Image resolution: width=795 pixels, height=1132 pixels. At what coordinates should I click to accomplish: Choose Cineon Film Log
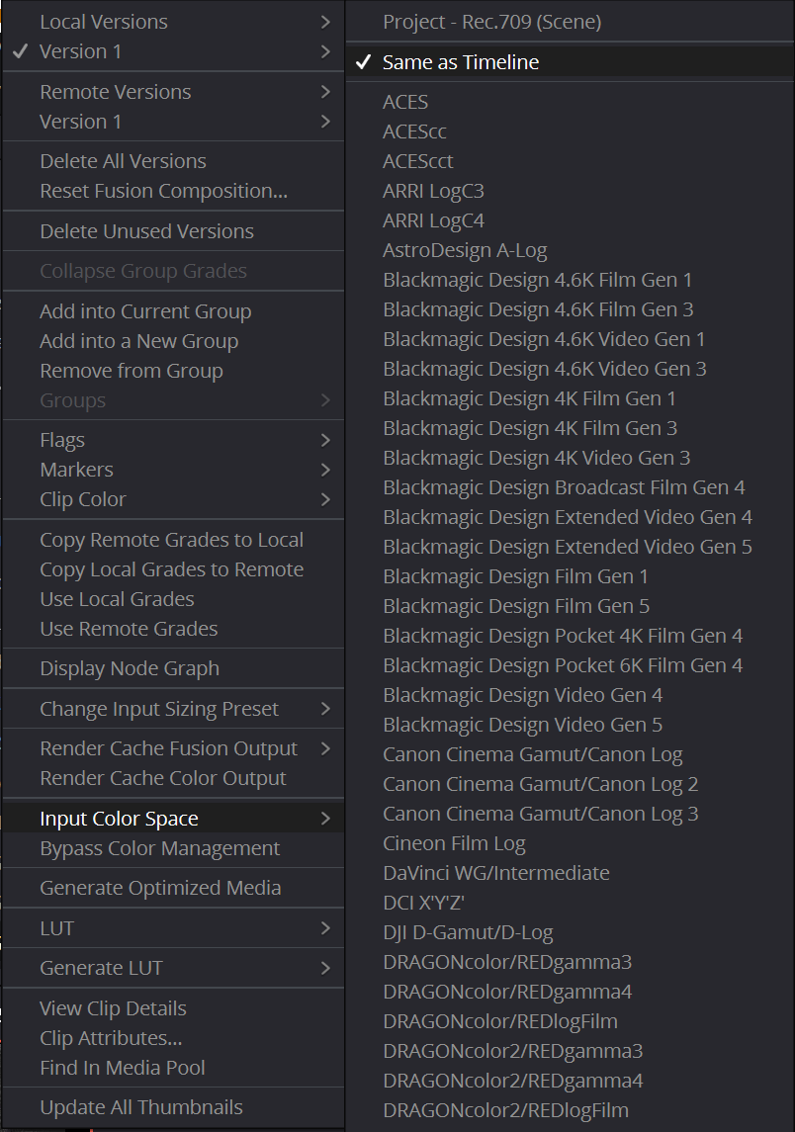(x=571, y=842)
